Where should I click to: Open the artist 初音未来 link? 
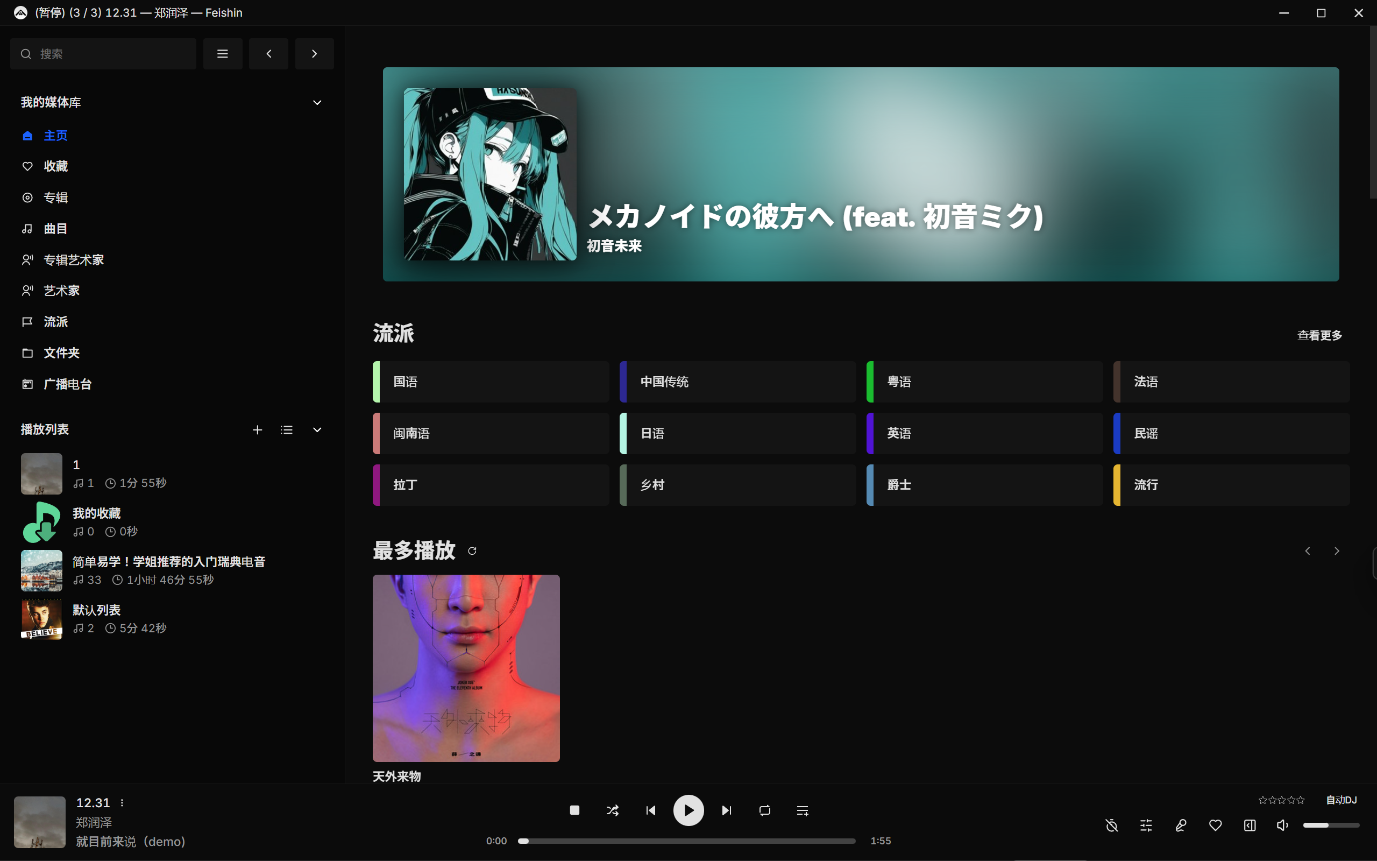(614, 246)
